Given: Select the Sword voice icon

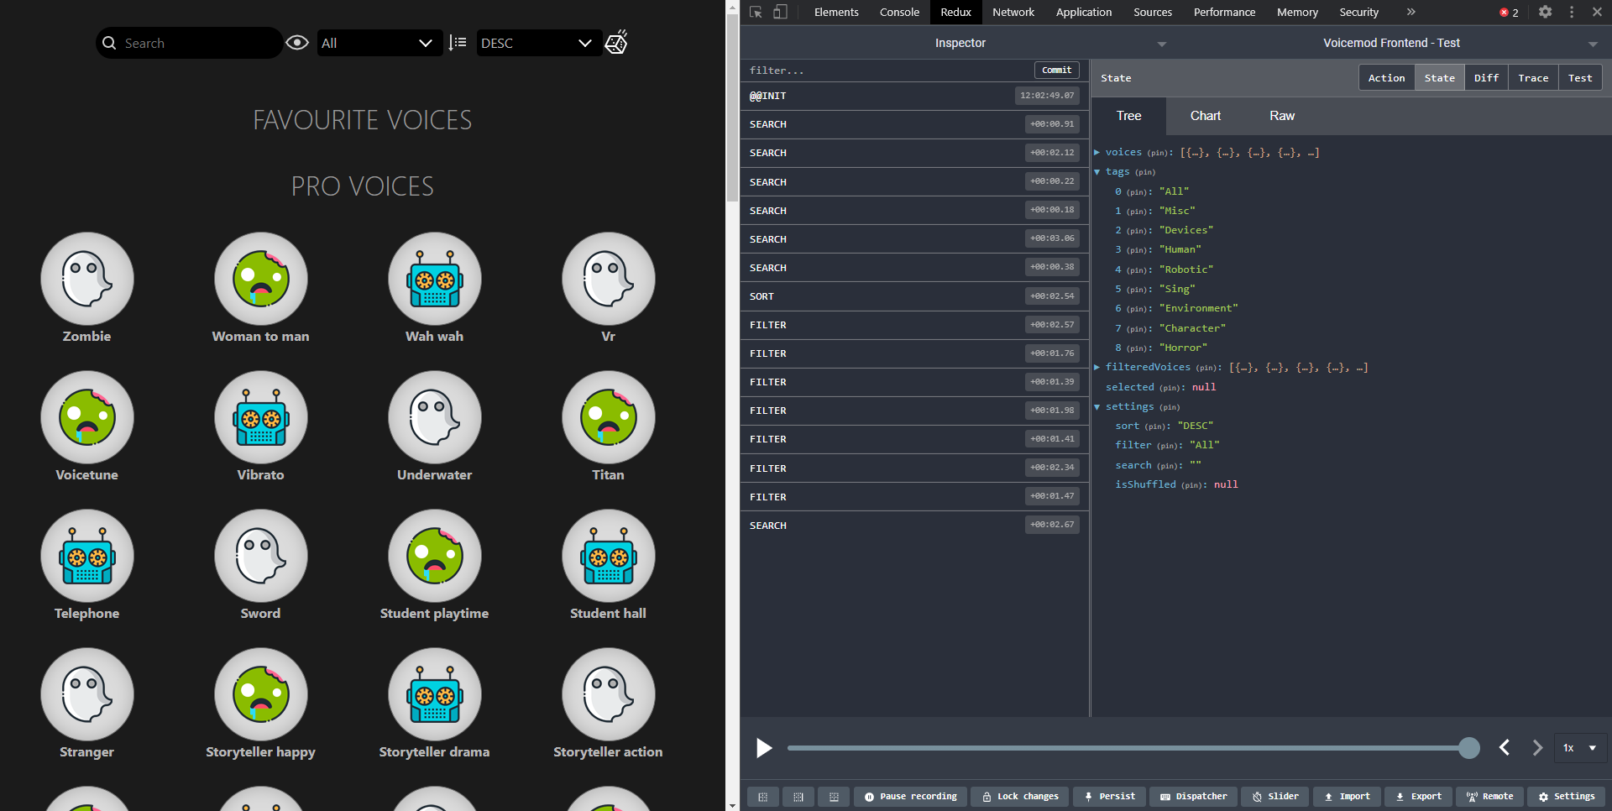Looking at the screenshot, I should 261,556.
